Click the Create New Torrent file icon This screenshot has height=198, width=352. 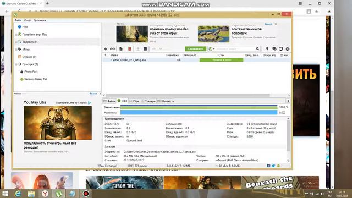pos(121,49)
